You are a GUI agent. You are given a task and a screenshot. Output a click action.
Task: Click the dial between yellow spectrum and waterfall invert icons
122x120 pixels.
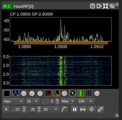(64, 93)
